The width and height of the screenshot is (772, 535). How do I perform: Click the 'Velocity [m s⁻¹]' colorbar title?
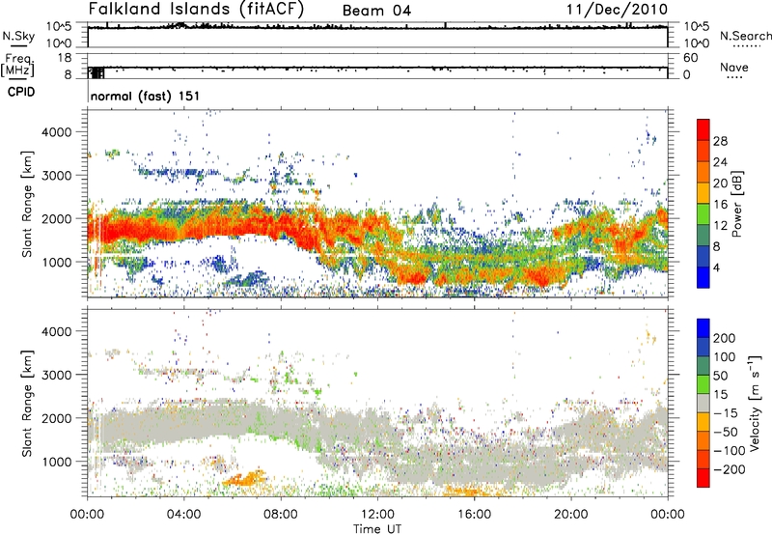[x=755, y=403]
